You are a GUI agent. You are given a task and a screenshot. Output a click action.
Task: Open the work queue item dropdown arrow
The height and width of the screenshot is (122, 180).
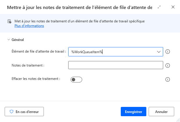(x=159, y=52)
